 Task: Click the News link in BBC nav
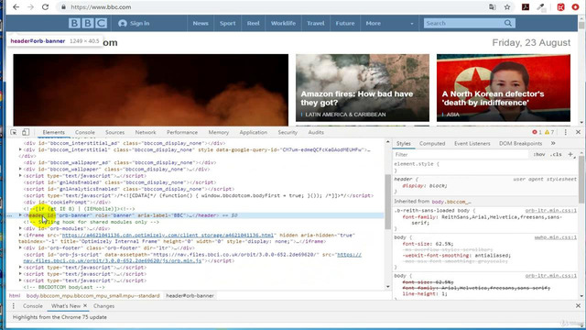[x=201, y=23]
